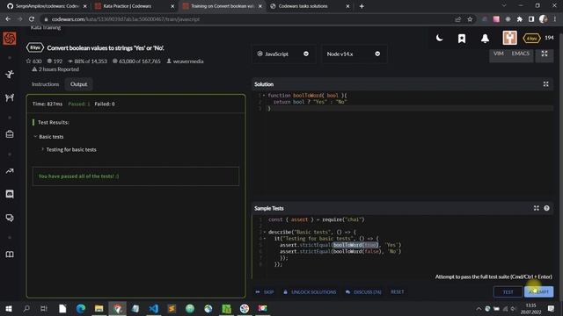
Task: Open the Practice (martial arts) sidebar icon
Action: [x=10, y=74]
